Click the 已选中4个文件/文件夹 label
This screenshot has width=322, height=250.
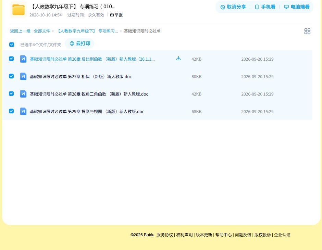coord(41,45)
